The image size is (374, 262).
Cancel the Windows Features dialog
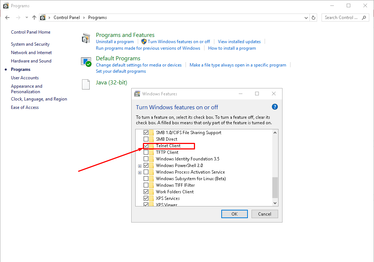point(265,214)
